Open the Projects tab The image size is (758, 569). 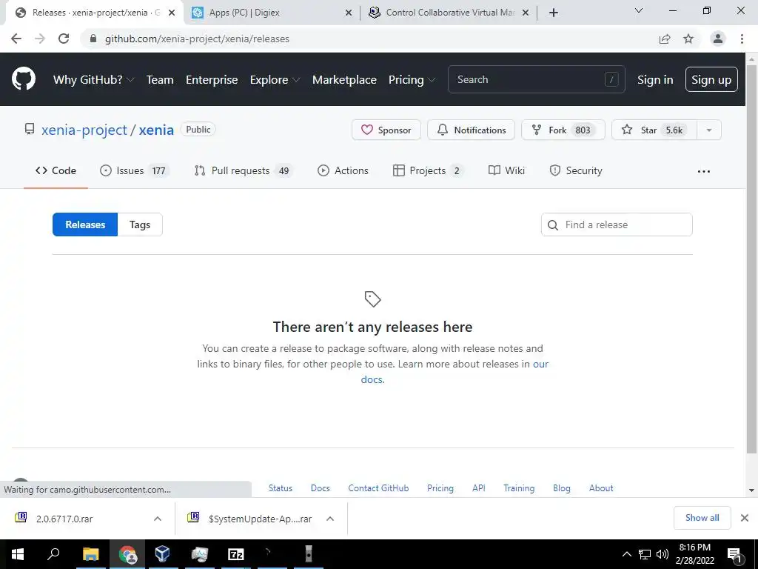428,170
